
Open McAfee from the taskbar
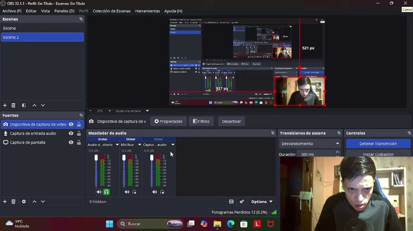tap(271, 224)
